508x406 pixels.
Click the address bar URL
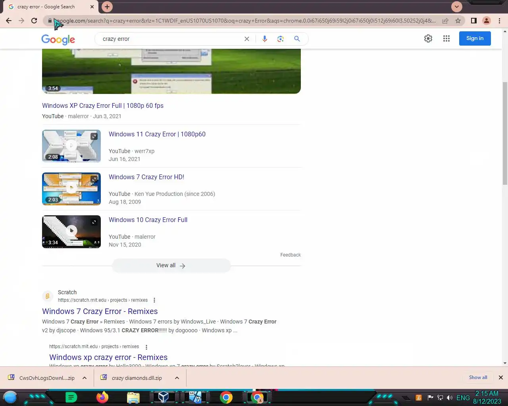pyautogui.click(x=246, y=21)
